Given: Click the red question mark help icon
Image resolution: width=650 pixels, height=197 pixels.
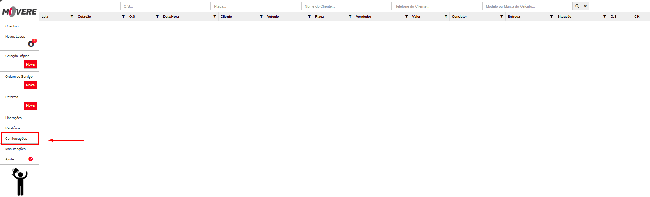Looking at the screenshot, I should 30,159.
